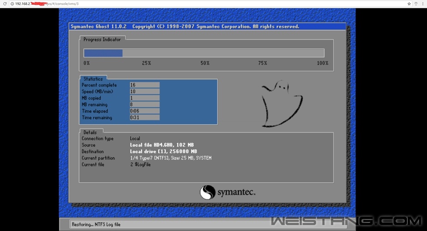Viewport: 427px width, 231px height.
Task: Click the Speed (MB/min) label
Action: (x=97, y=92)
